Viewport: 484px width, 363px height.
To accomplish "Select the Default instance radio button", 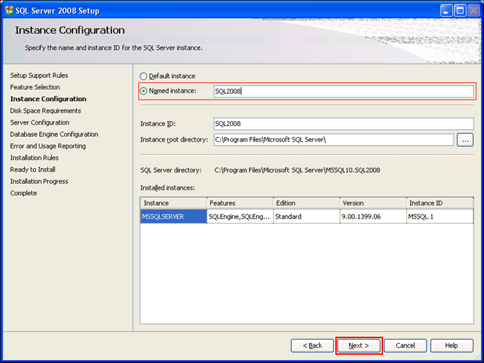I will coord(144,76).
